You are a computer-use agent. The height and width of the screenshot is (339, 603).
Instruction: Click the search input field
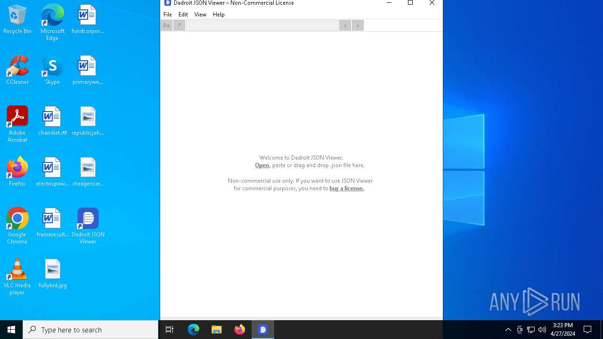tap(262, 25)
